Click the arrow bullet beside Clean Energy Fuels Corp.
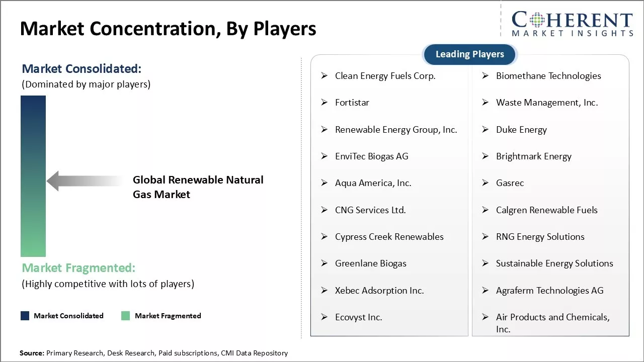The image size is (644, 362). coord(325,76)
